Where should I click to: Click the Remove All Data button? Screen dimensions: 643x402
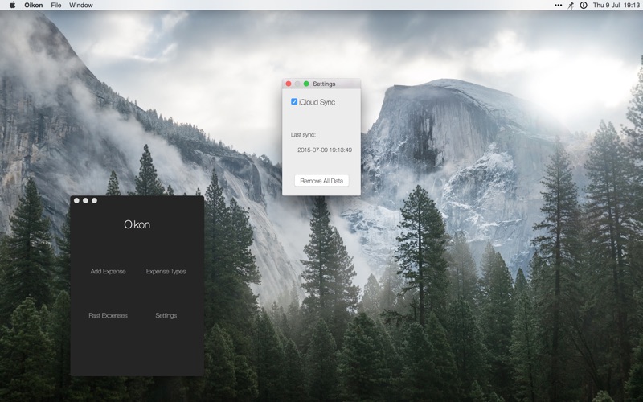pyautogui.click(x=321, y=181)
